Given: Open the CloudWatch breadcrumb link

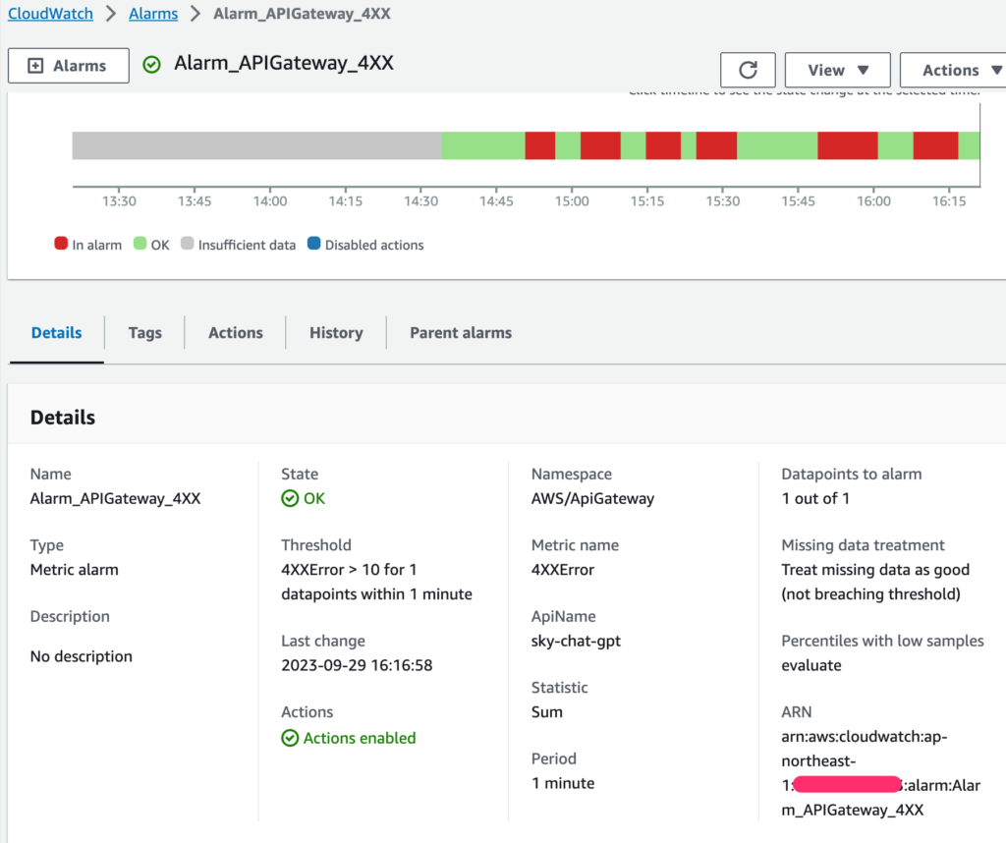Looking at the screenshot, I should [50, 14].
